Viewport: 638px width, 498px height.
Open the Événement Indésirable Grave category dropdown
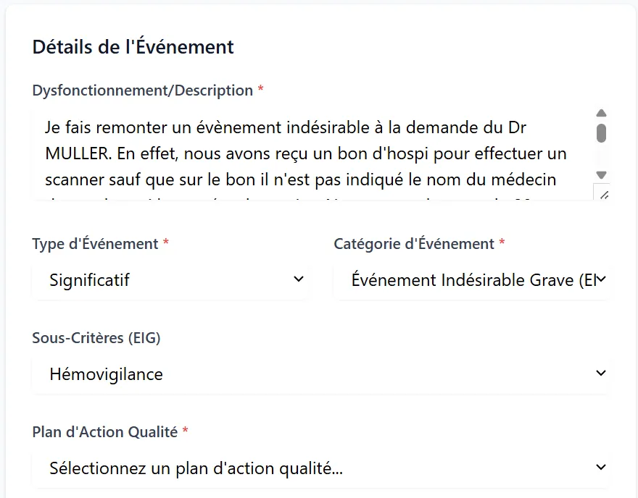point(471,280)
